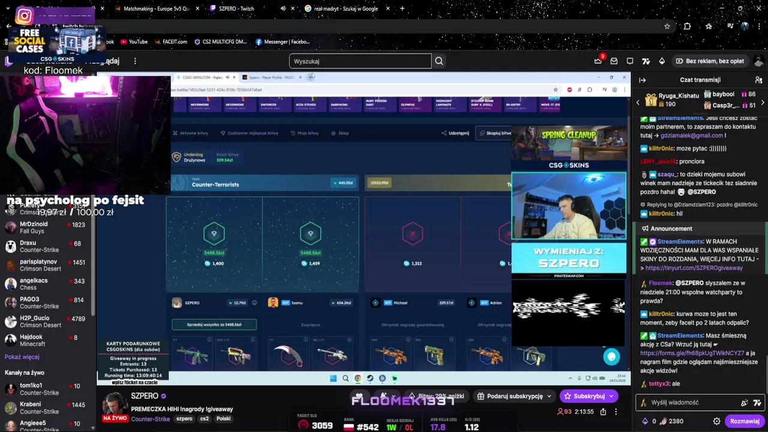This screenshot has width=768, height=432.
Task: Expand the Podaruj subskrypcję dropdown arrow
Action: (x=549, y=396)
